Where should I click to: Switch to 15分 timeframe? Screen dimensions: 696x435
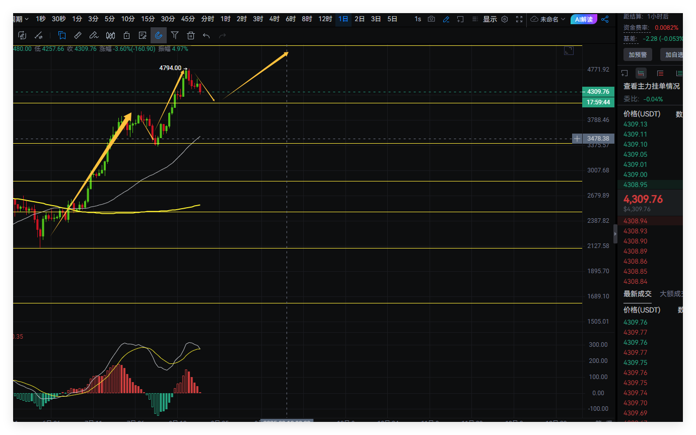(x=148, y=19)
